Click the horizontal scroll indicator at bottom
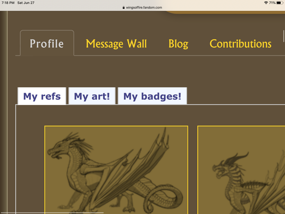 (x=52, y=213)
